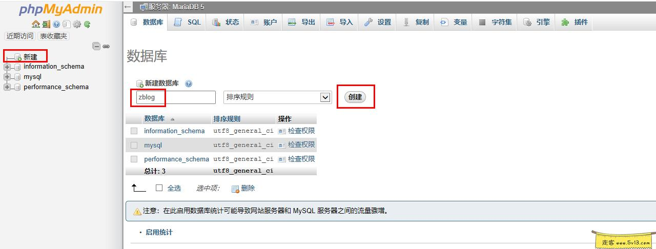Click the 服务器: MariaDB 5 breadcrumb text
Viewport: 656px width, 249px height.
click(x=176, y=7)
